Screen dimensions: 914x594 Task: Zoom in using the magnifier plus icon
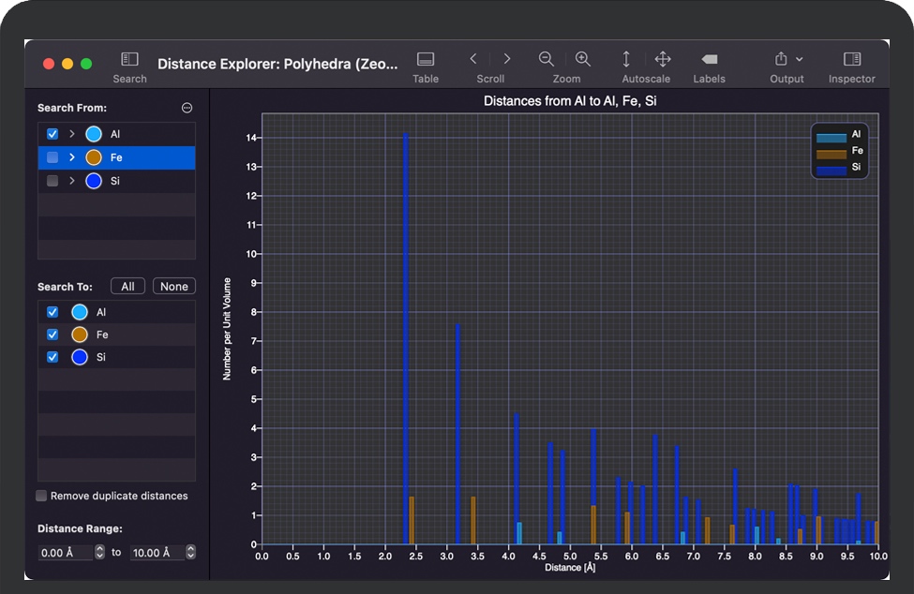click(x=583, y=59)
